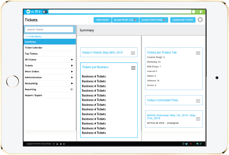Screen dimensions: 229x155
Task: Click the red icon in footer right
Action: (190, 144)
